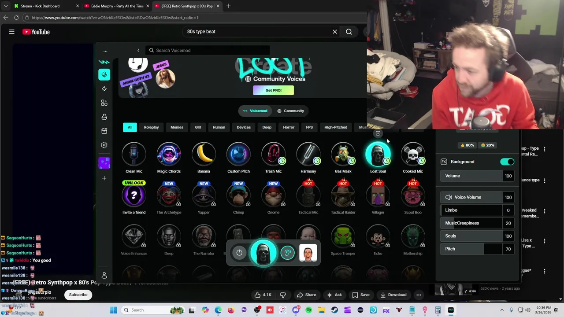Screen dimensions: 564x317
Task: Click the Ask button under video
Action: click(334, 295)
